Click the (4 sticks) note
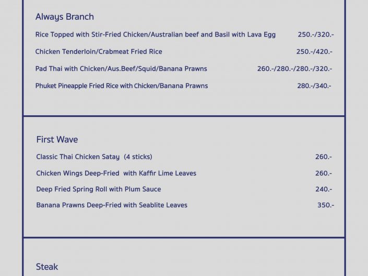This screenshot has width=368, height=276. tap(138, 157)
